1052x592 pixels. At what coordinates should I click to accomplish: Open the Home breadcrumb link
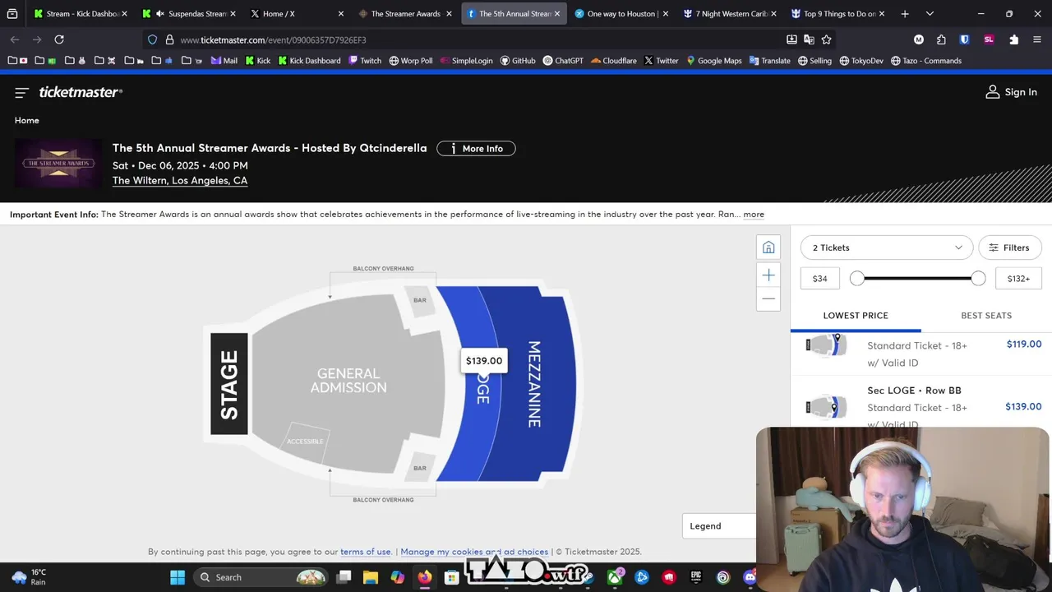[x=26, y=120]
